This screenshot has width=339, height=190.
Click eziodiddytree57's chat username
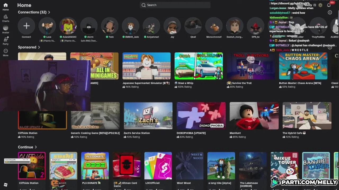(280, 13)
